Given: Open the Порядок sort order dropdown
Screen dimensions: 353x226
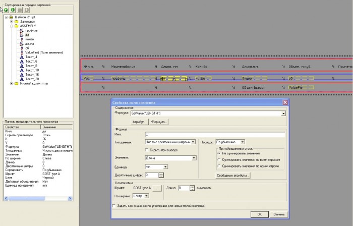Looking at the screenshot, I should click(x=243, y=142).
